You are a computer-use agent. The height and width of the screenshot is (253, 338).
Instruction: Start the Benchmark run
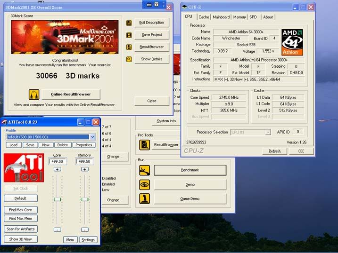coord(190,170)
